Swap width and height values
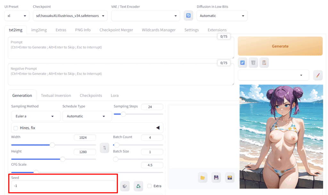The height and width of the screenshot is (195, 328). coord(104,148)
